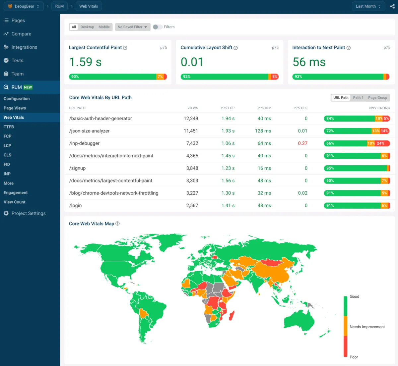
Task: Open the /inp-debugger URL path row
Action: 84,143
